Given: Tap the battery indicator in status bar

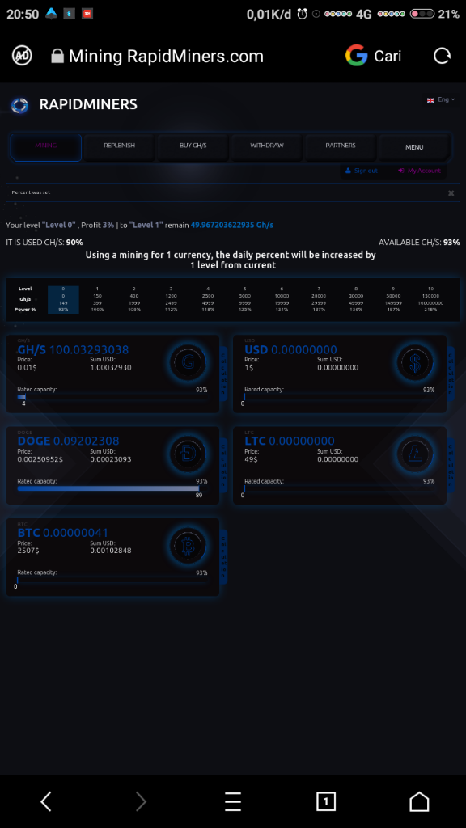Looking at the screenshot, I should point(422,15).
